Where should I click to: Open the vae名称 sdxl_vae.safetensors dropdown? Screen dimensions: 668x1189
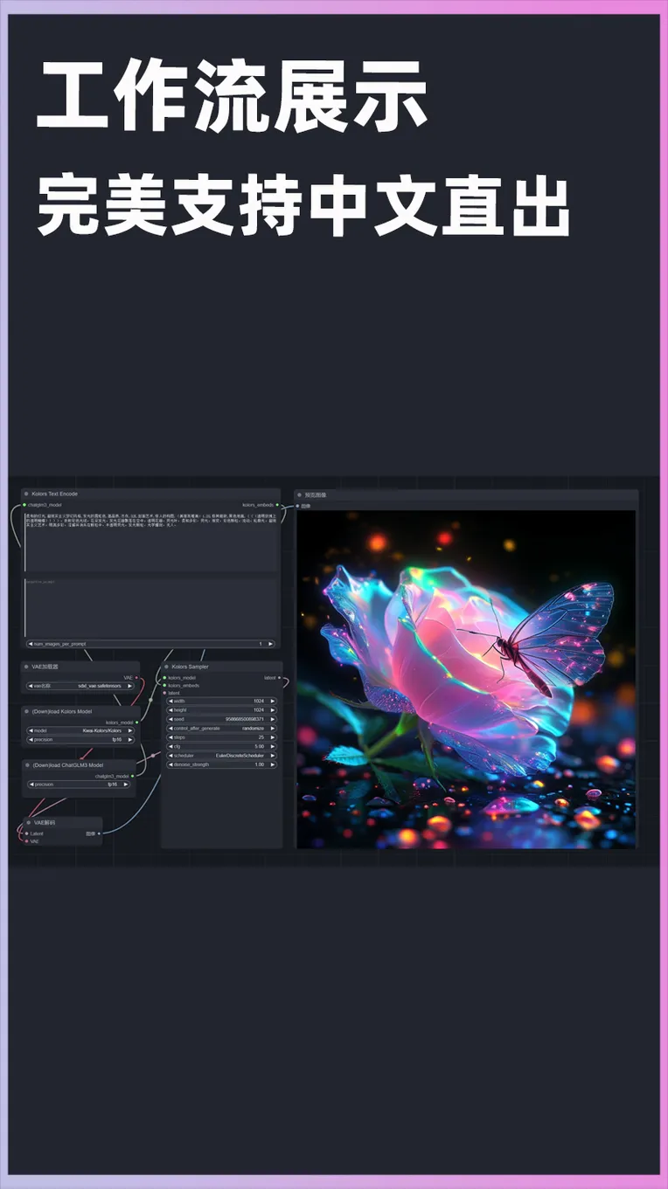pyautogui.click(x=80, y=687)
